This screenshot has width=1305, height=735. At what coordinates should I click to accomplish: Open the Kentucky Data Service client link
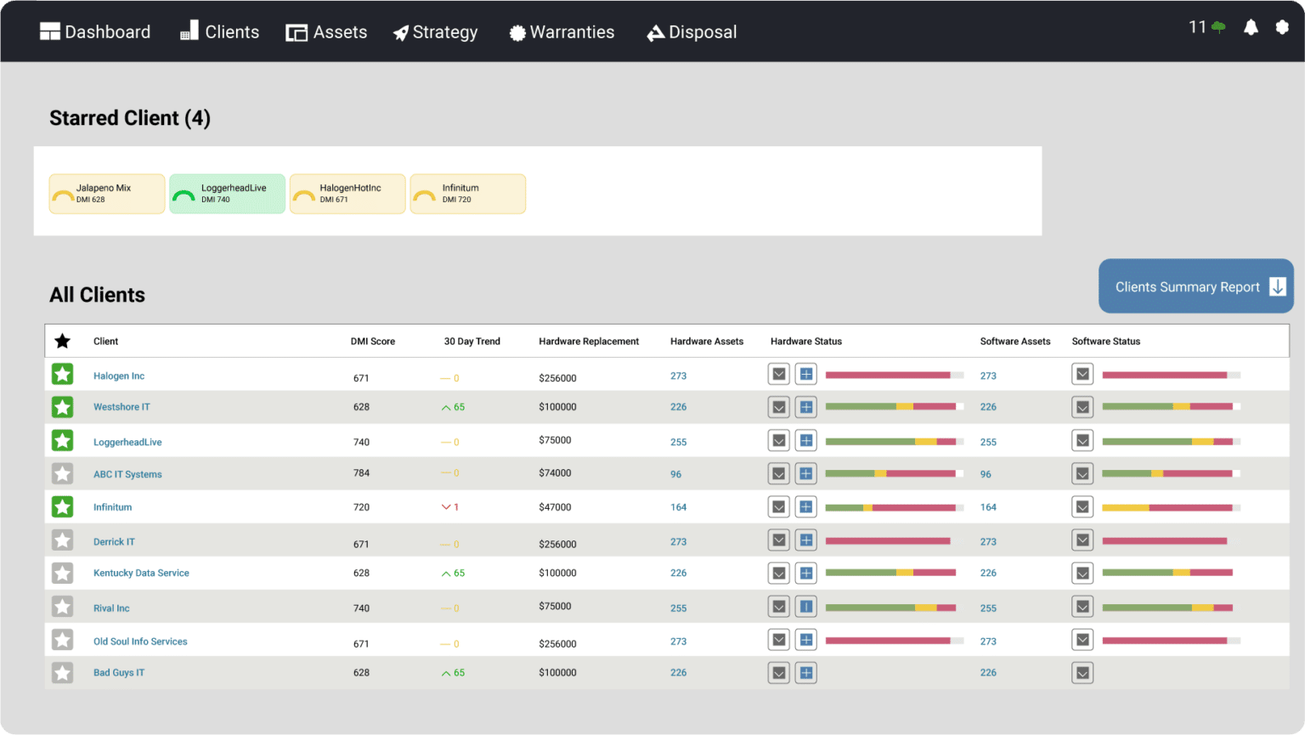click(141, 574)
